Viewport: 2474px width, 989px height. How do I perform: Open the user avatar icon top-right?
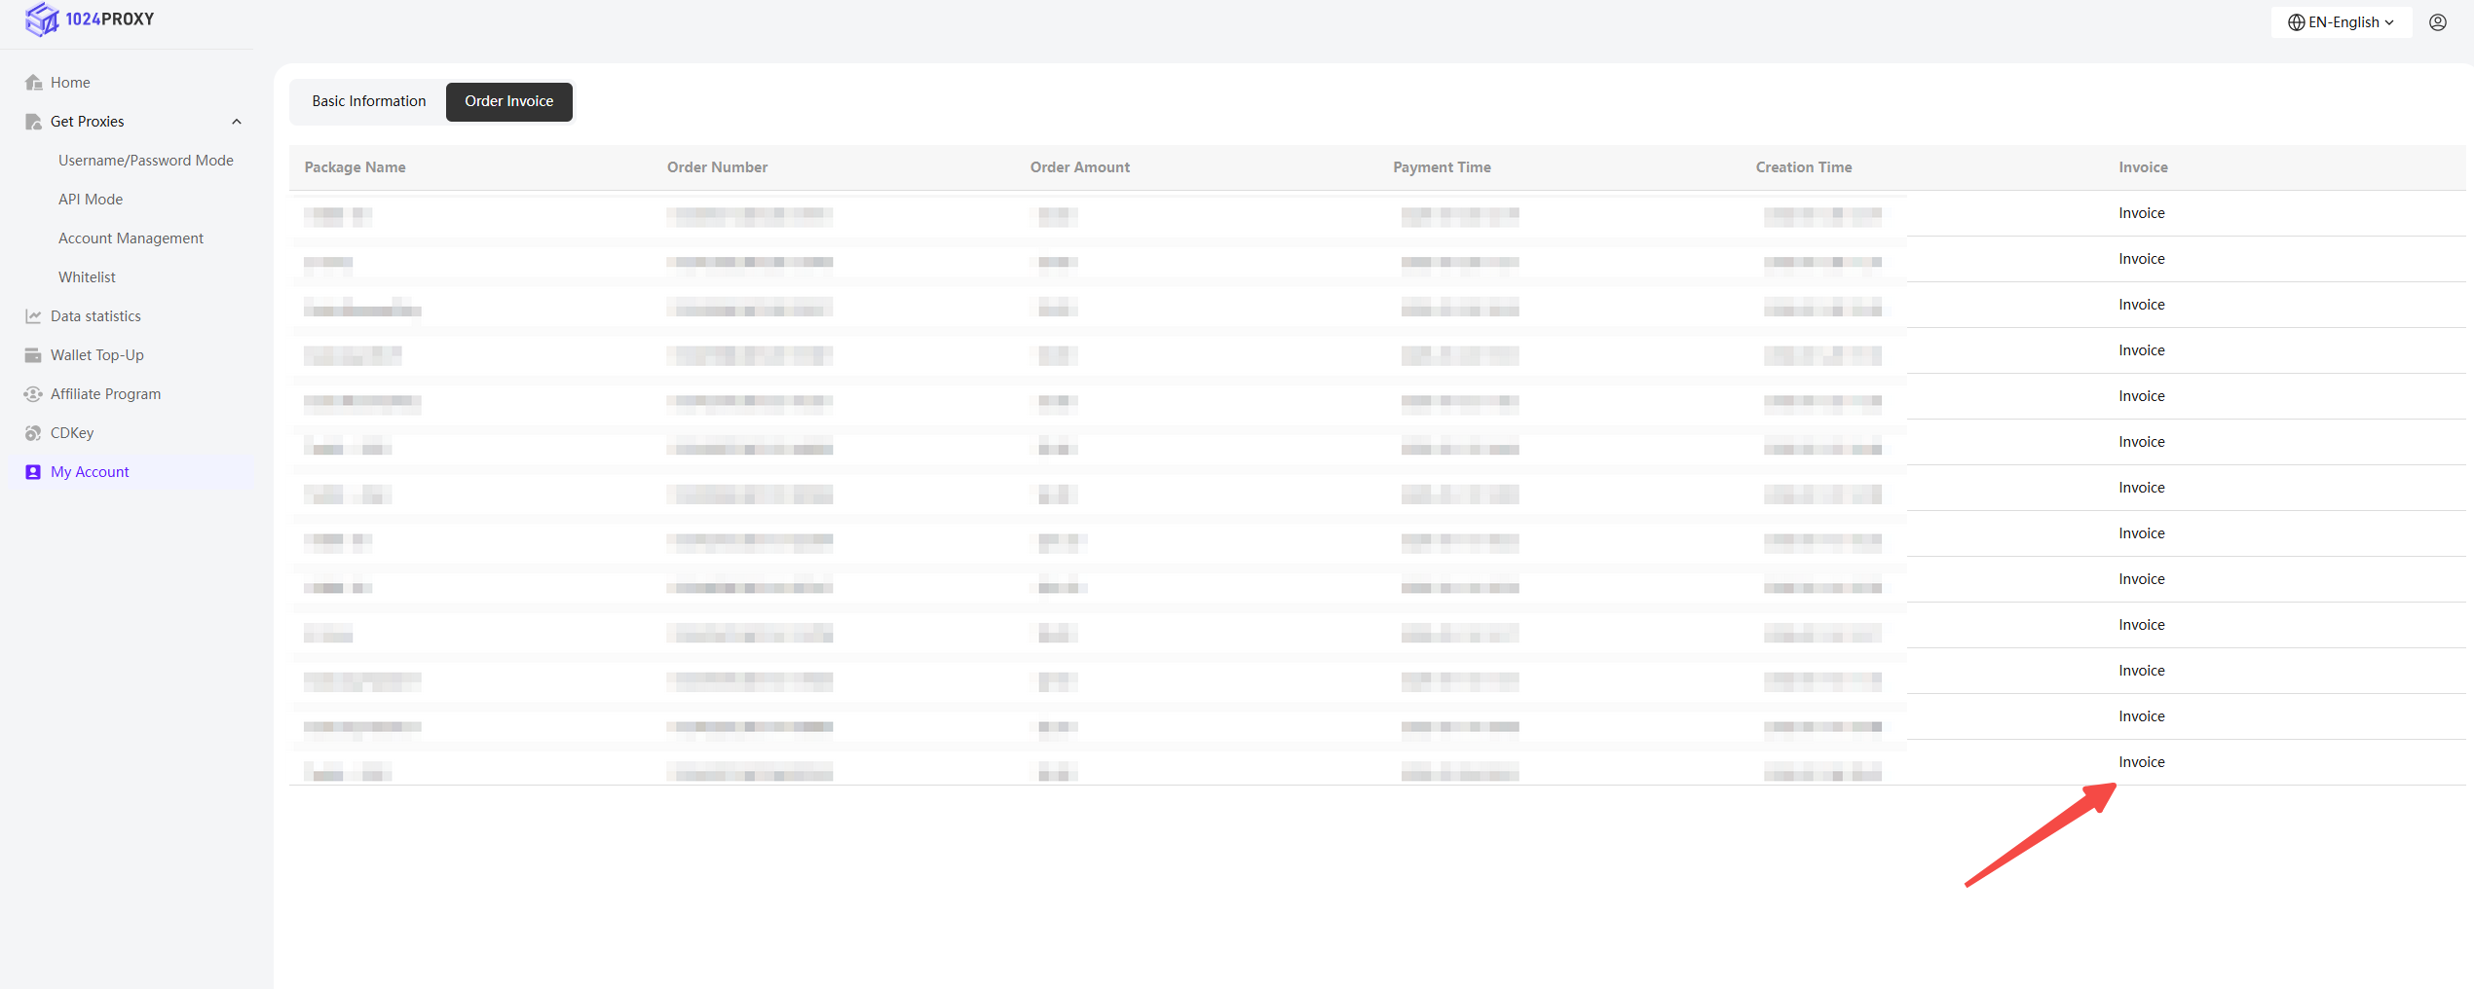[2437, 22]
